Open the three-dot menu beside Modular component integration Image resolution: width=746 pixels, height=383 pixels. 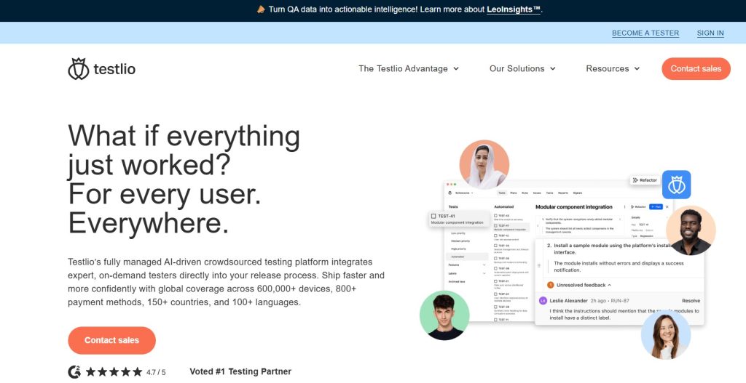point(624,207)
